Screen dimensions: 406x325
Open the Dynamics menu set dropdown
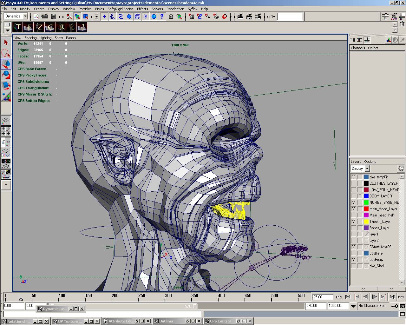25,17
